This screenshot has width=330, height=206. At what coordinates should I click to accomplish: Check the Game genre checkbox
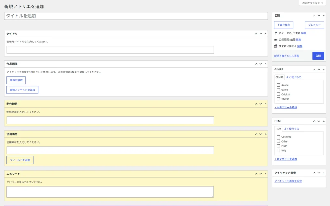click(x=278, y=90)
